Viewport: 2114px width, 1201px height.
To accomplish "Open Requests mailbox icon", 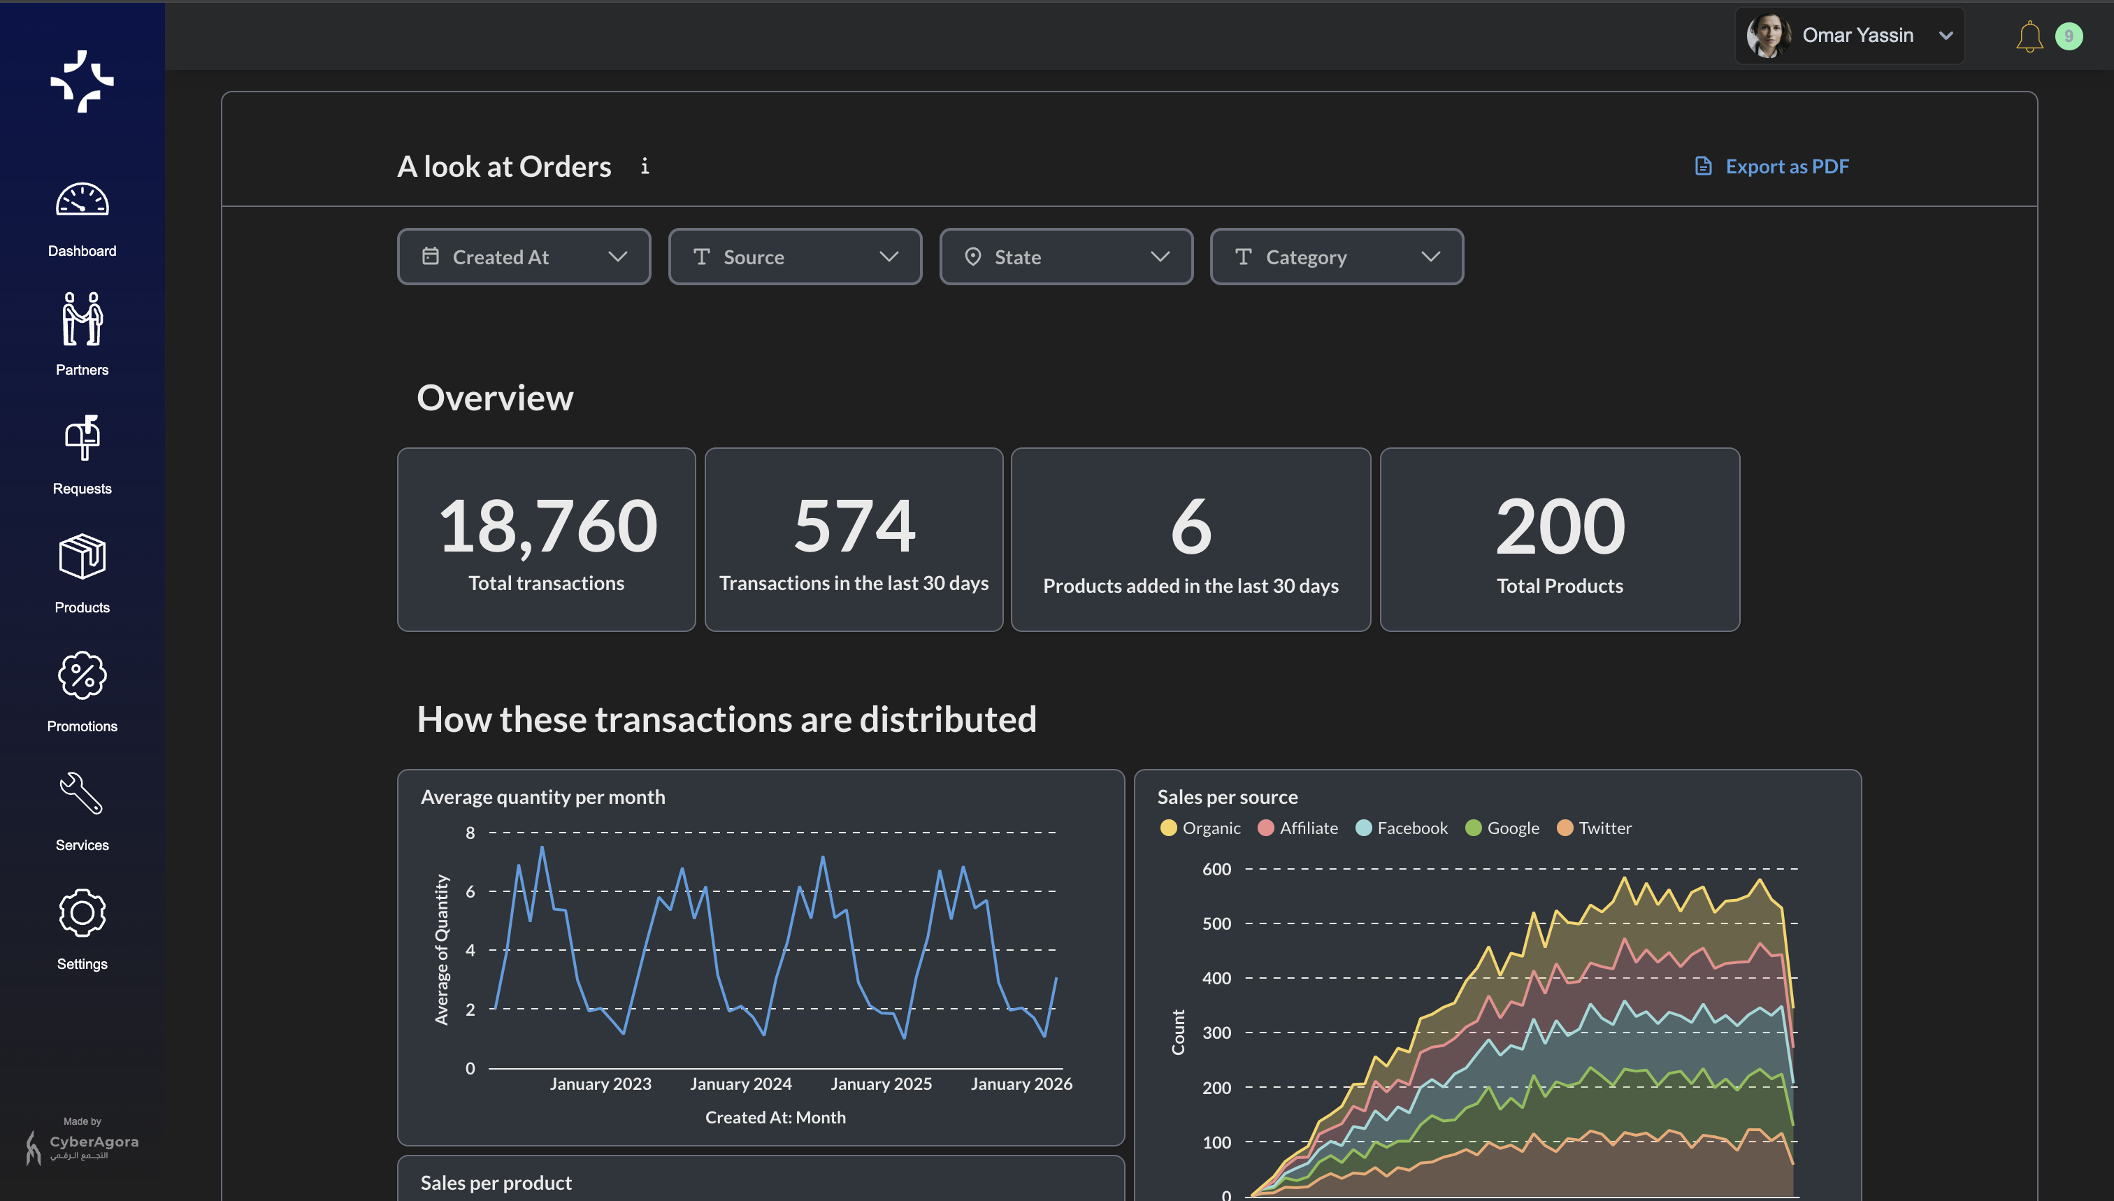I will tap(82, 438).
